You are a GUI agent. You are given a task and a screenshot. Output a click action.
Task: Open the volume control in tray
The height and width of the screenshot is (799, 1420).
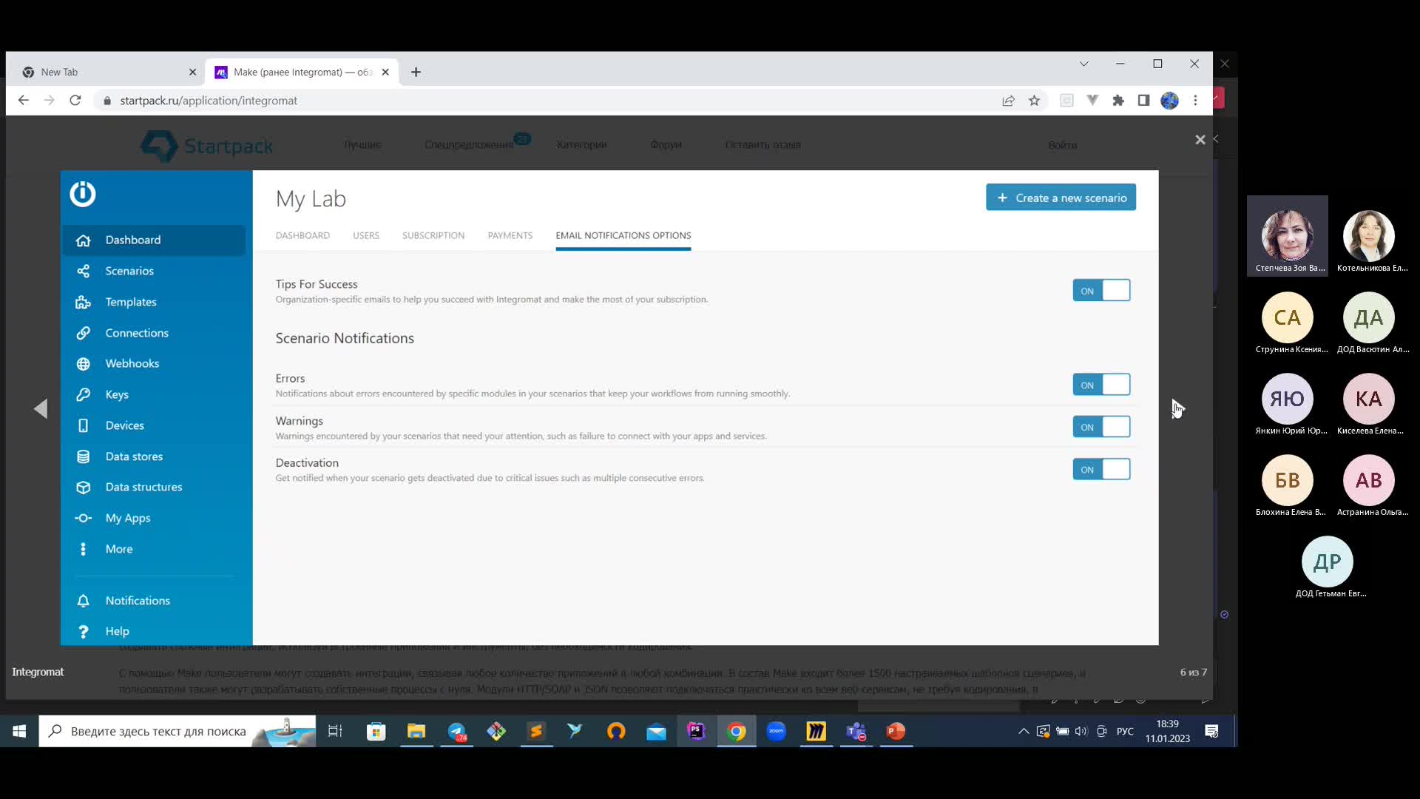1081,732
